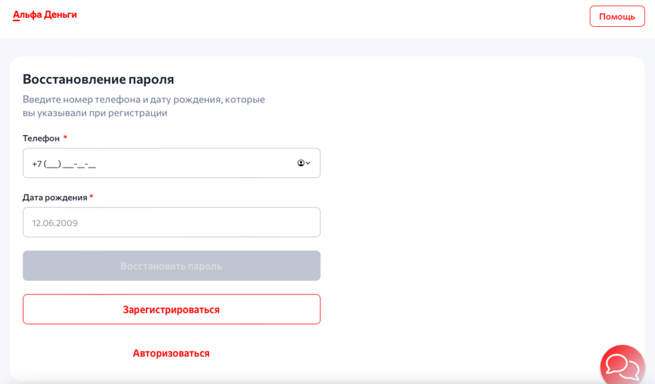
Task: Click the disabled Восстановить пароль button
Action: 171,266
